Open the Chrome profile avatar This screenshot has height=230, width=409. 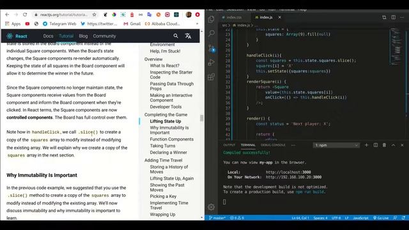[x=189, y=15]
